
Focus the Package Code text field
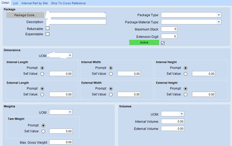pyautogui.click(x=76, y=15)
